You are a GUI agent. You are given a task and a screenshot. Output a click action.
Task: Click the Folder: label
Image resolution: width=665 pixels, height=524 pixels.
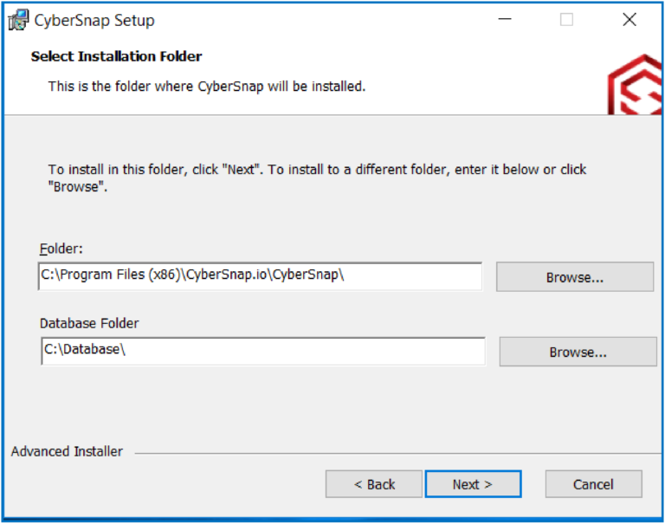coord(61,249)
